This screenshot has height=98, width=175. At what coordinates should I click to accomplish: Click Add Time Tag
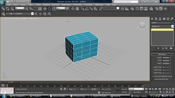tap(106, 93)
